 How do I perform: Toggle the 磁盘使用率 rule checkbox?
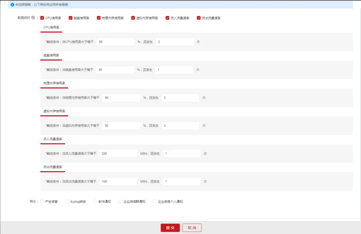71,18
